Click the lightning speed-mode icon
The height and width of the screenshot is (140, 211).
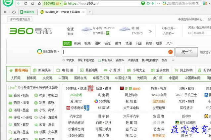point(153,3)
